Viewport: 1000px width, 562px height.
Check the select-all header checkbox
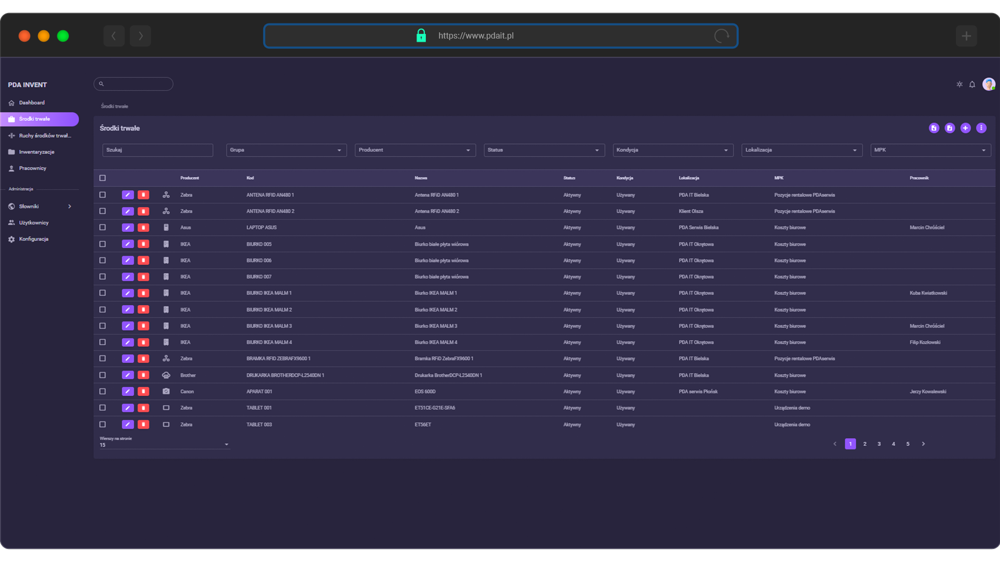pos(102,178)
